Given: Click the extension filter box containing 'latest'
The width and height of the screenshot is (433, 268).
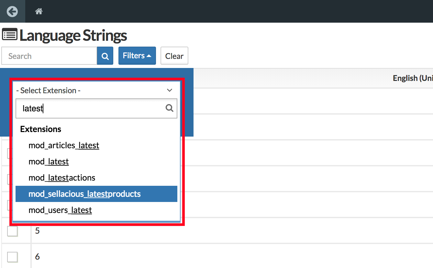Looking at the screenshot, I should point(96,108).
